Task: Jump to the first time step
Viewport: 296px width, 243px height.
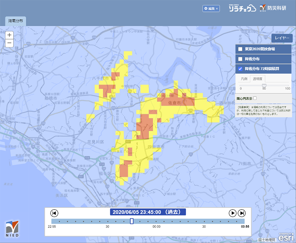Action: tap(54, 213)
